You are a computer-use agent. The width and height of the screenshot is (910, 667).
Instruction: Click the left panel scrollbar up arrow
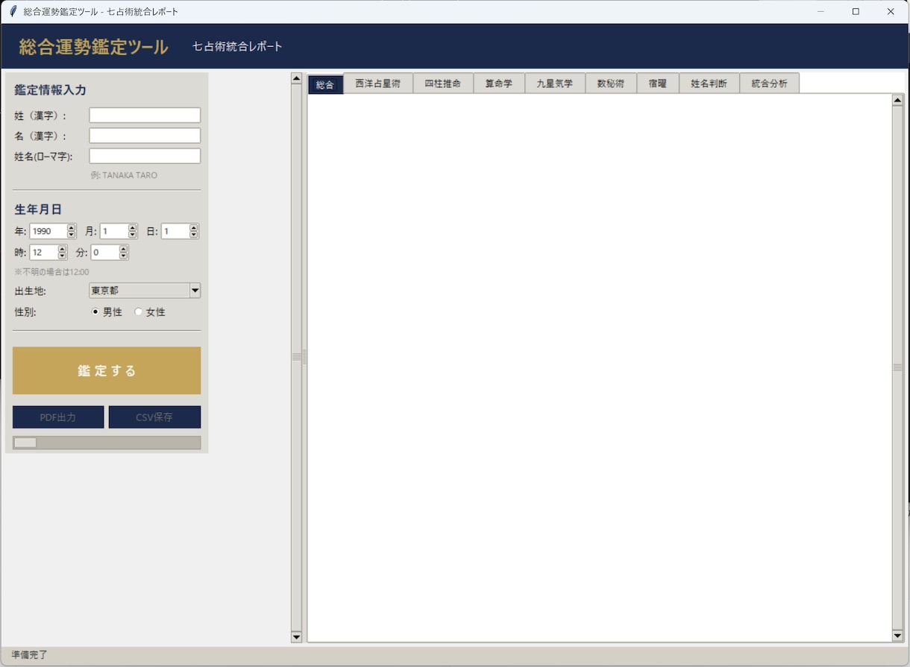[296, 78]
